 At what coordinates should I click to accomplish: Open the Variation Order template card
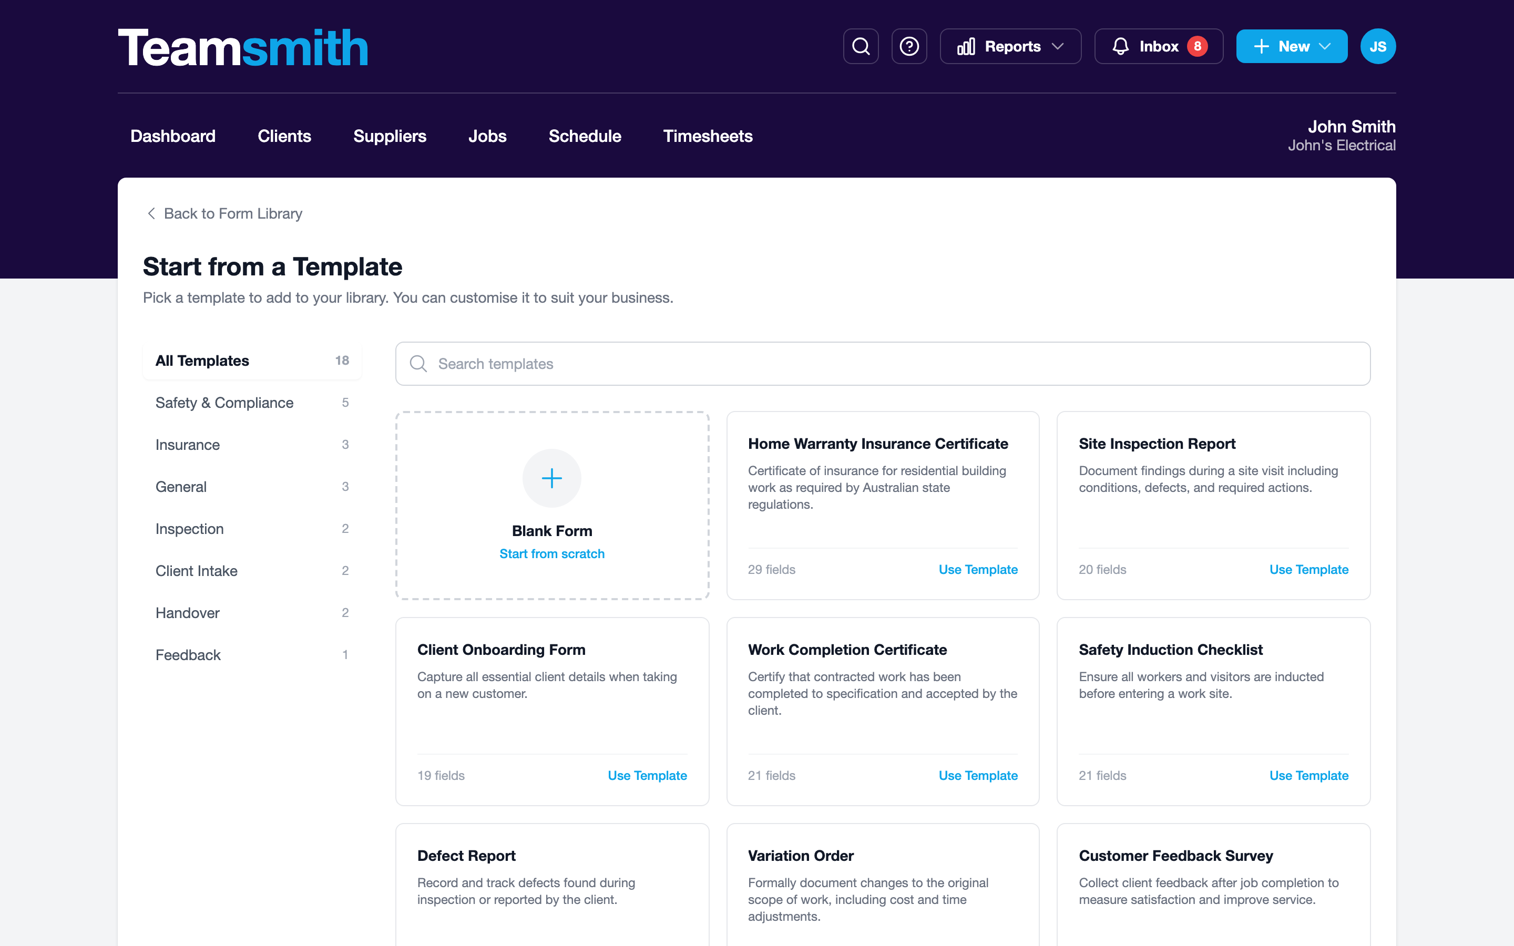point(883,885)
